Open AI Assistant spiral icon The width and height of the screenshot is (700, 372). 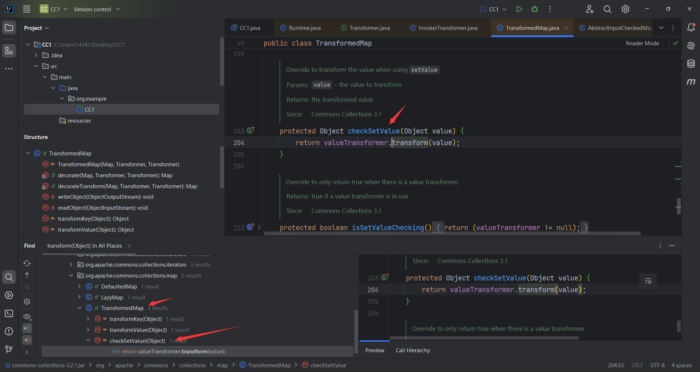click(x=691, y=46)
